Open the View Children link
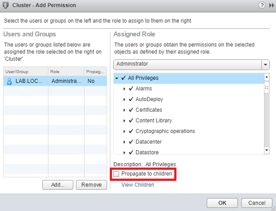This screenshot has height=211, width=276. click(138, 185)
